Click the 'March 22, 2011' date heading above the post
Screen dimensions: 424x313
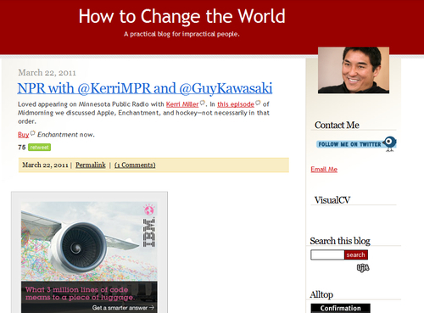pos(47,73)
